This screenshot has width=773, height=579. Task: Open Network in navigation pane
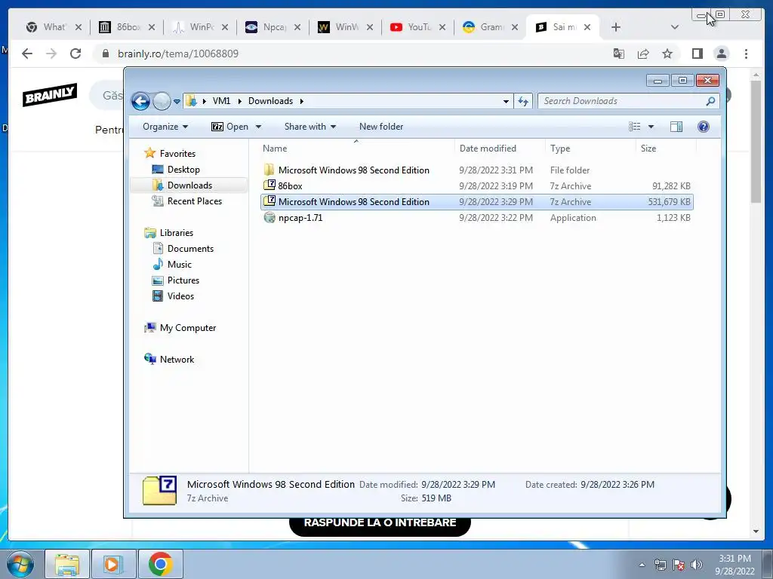[177, 360]
